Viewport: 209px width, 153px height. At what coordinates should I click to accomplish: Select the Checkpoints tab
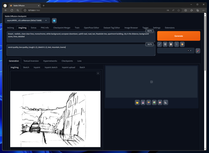pyautogui.click(x=67, y=61)
